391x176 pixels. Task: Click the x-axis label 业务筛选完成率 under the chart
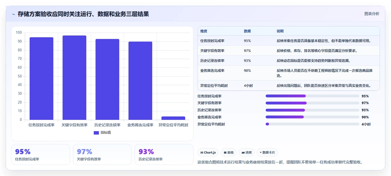pos(140,125)
